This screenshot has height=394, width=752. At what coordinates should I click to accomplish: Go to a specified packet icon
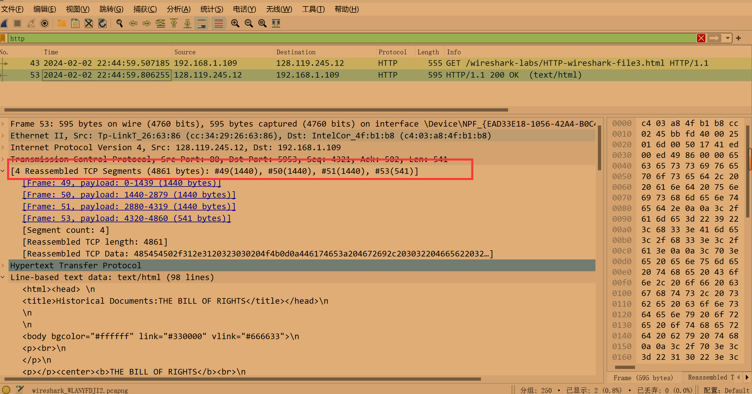tap(160, 23)
